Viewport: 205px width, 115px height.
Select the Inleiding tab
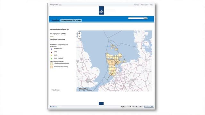55,20
